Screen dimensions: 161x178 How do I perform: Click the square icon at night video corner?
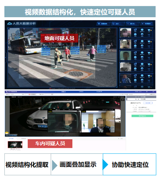123,100
